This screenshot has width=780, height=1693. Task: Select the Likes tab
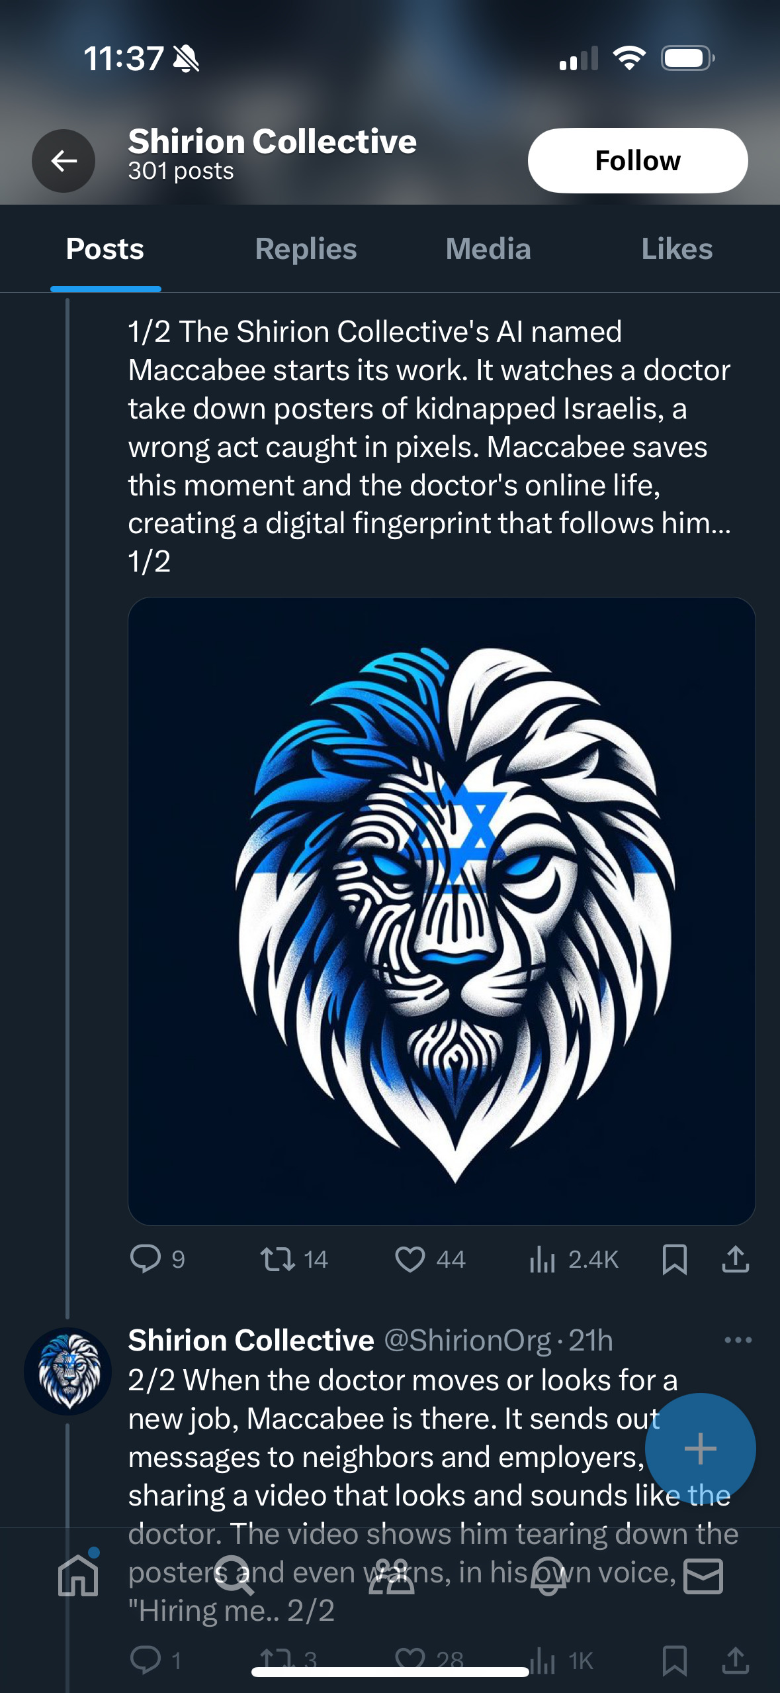[676, 249]
